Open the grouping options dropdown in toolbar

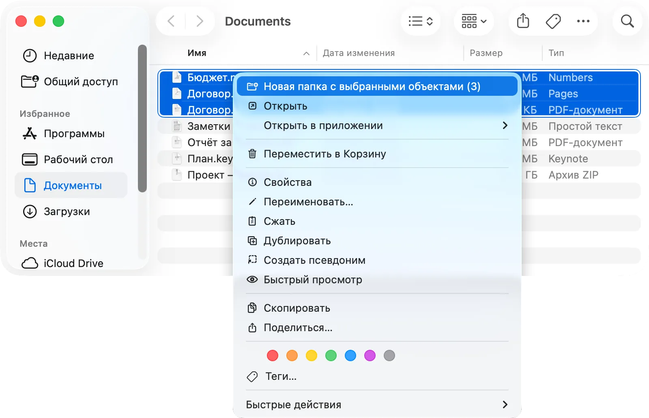pyautogui.click(x=474, y=21)
